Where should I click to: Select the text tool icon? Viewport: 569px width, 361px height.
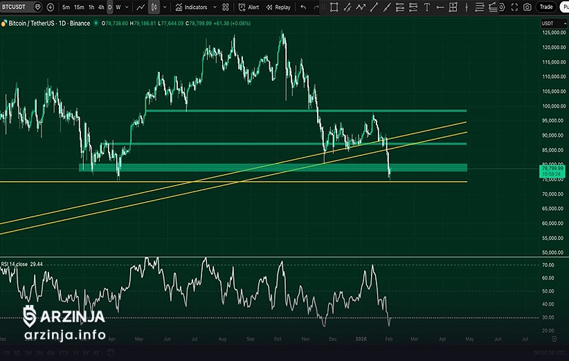click(x=426, y=7)
